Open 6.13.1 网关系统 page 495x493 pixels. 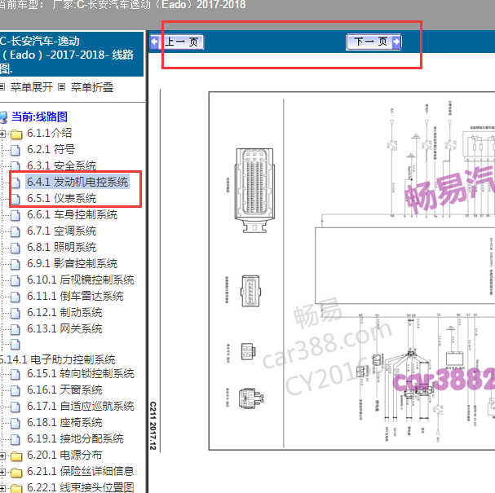(64, 329)
